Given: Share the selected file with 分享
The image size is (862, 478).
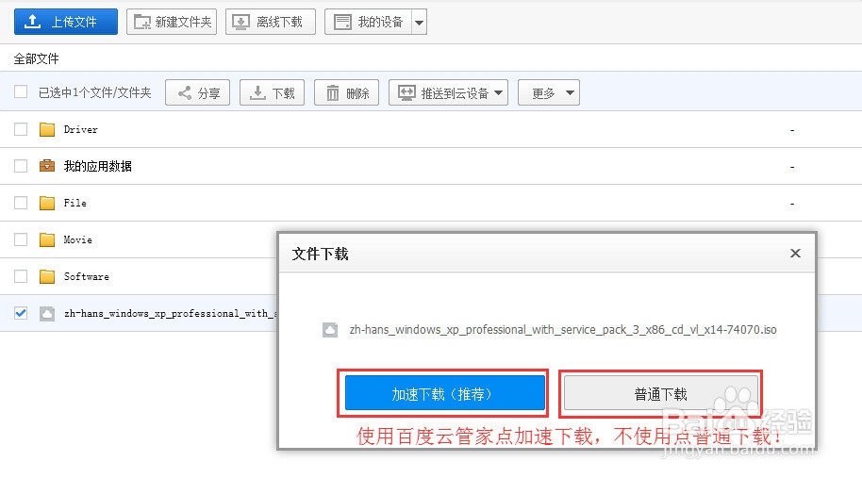Looking at the screenshot, I should tap(198, 92).
